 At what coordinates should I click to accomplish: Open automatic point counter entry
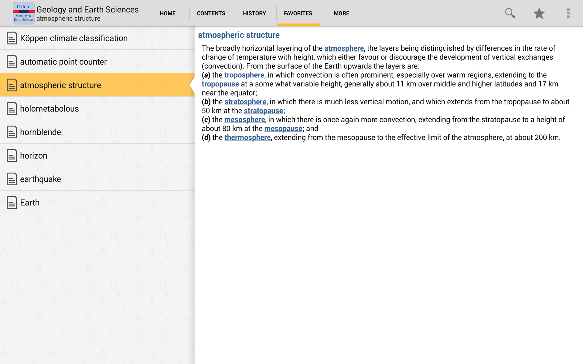(63, 62)
